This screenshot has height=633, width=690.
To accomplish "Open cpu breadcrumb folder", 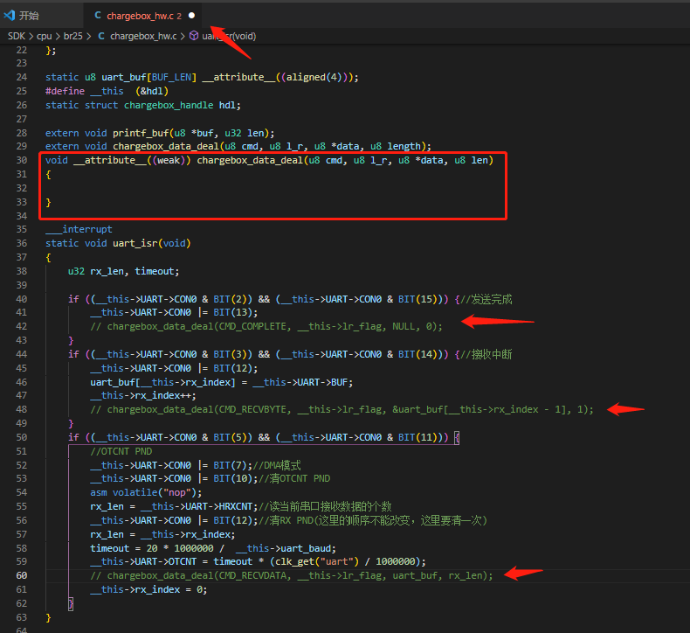I will 44,36.
